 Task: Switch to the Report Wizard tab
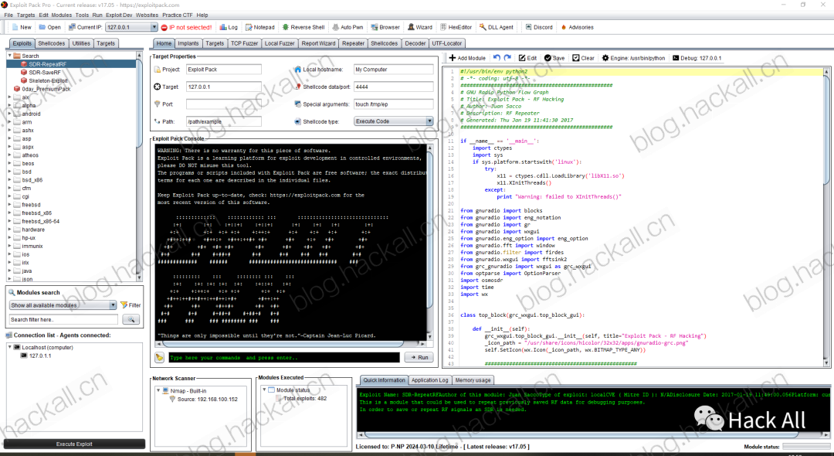[x=318, y=43]
